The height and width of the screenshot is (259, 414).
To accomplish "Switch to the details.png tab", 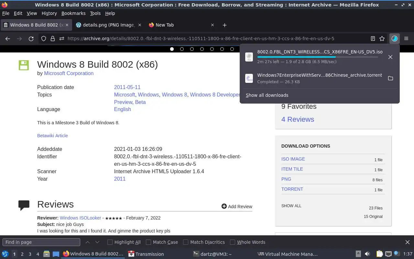I will (109, 25).
